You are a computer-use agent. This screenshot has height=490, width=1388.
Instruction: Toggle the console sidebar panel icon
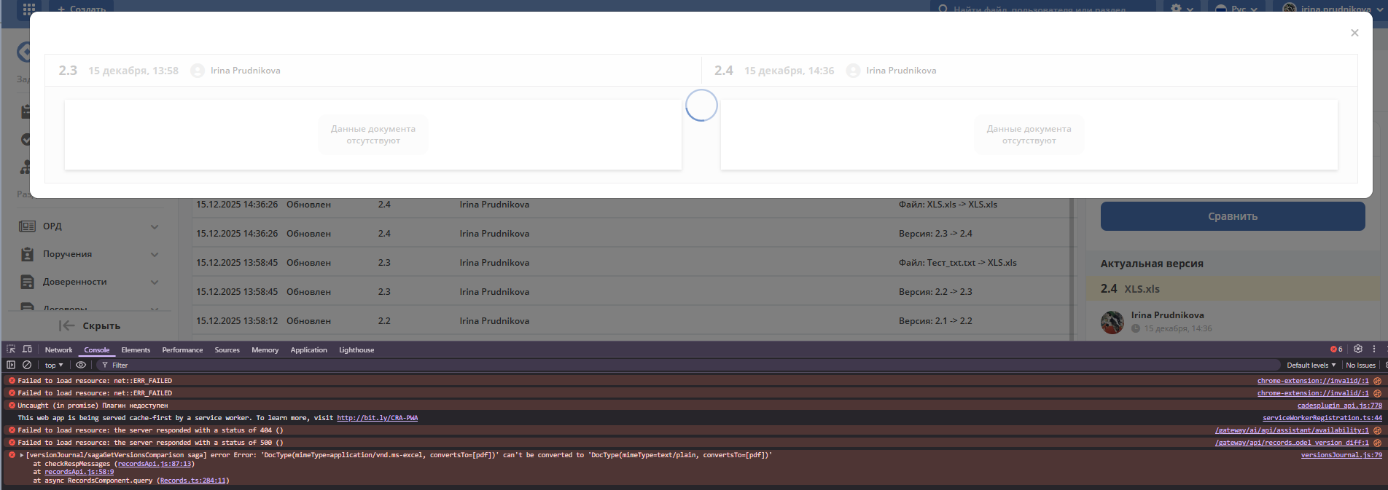tap(11, 365)
